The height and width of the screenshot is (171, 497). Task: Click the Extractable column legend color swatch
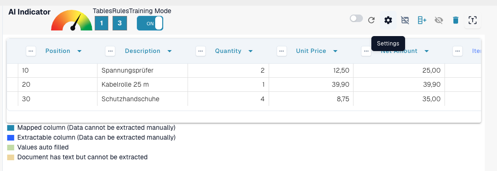(11, 138)
